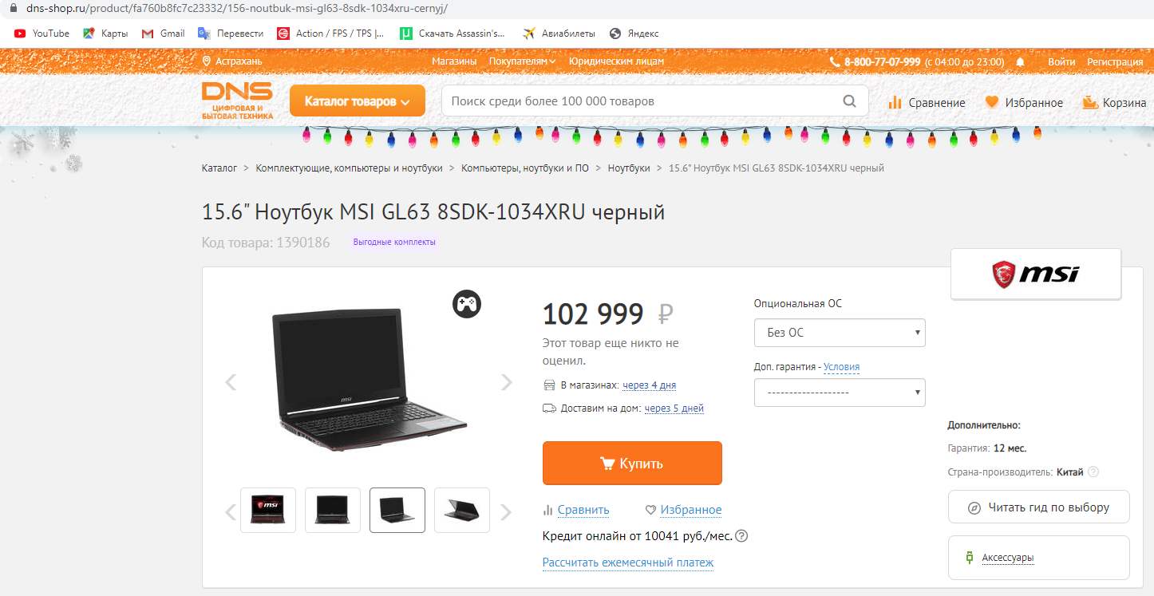Click the search magnifier icon
Image resolution: width=1154 pixels, height=596 pixels.
850,101
